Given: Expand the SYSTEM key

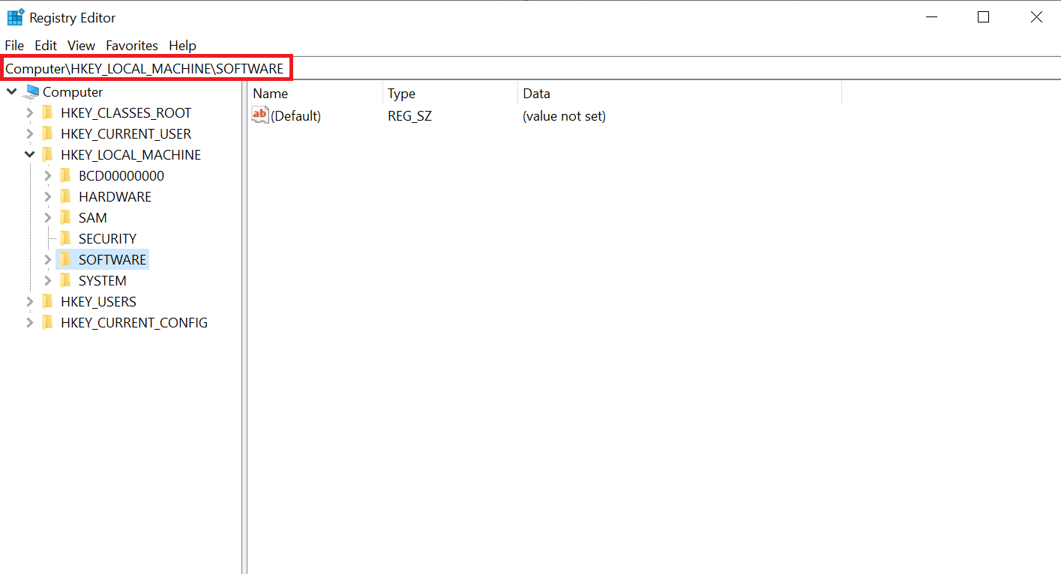Looking at the screenshot, I should (48, 281).
